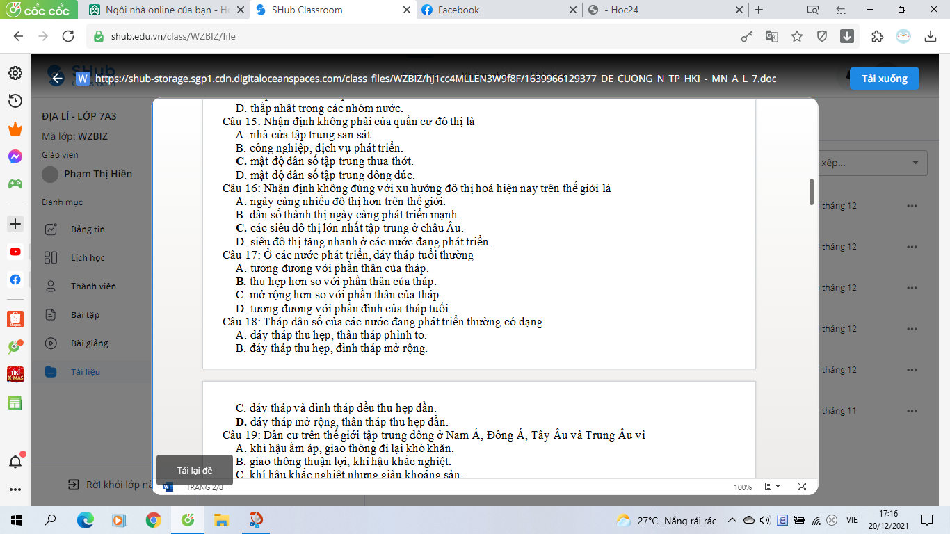Open the shield ad-block icon

822,36
